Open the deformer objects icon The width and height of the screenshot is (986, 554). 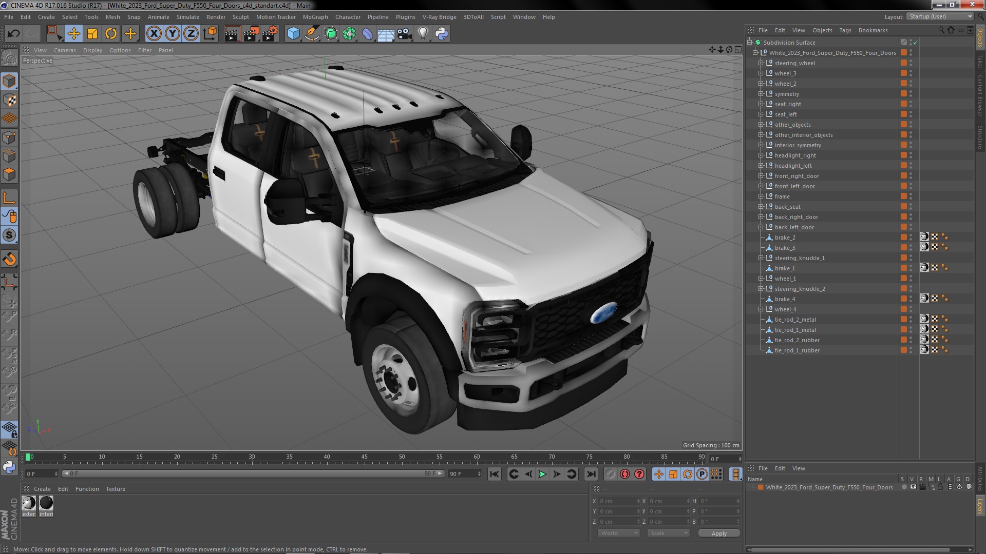coord(368,34)
